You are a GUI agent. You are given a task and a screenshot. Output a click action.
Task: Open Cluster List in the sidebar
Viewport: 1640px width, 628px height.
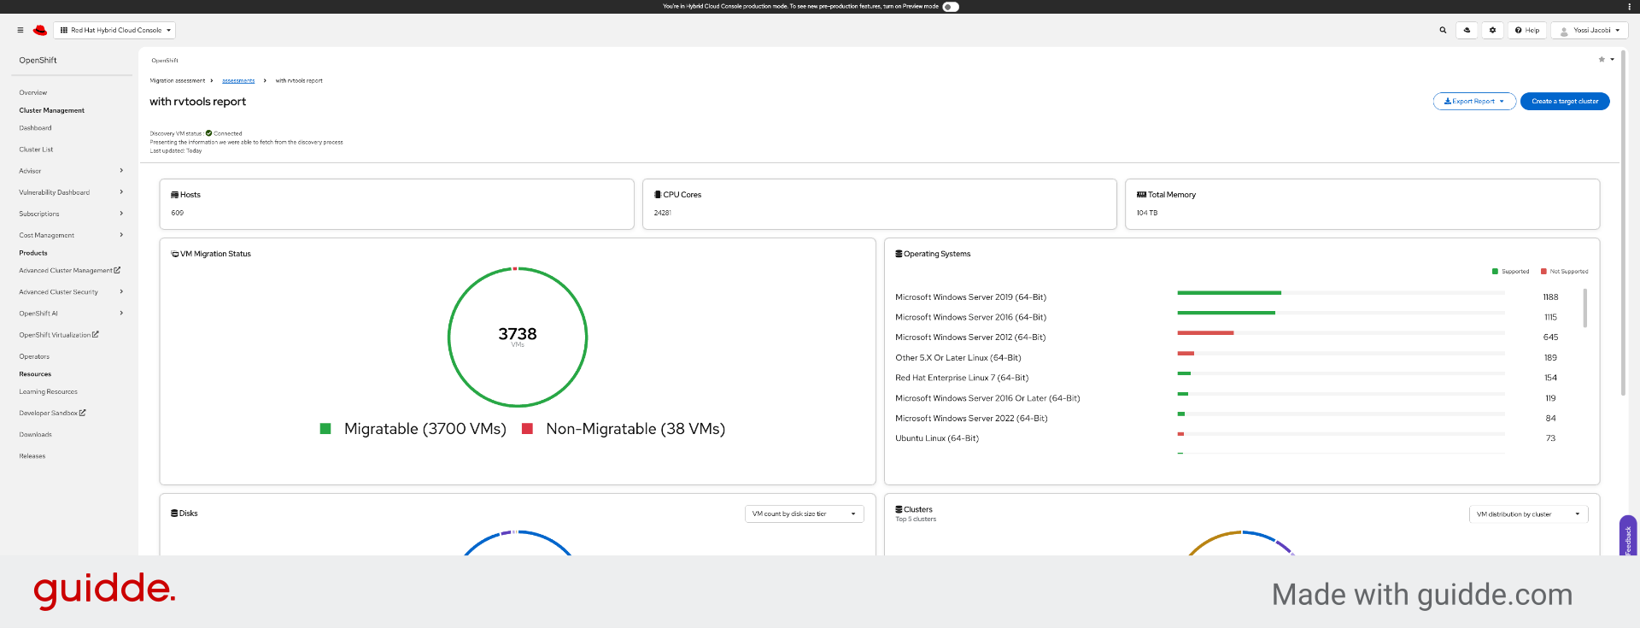pyautogui.click(x=36, y=150)
